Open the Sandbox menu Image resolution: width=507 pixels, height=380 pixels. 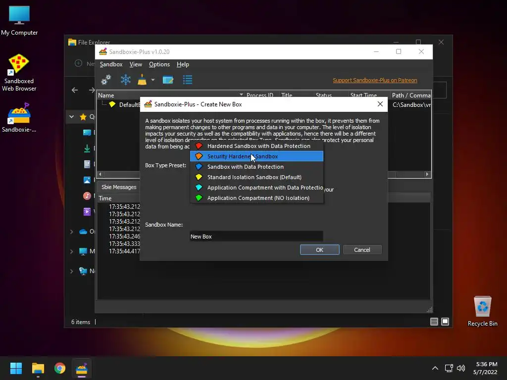point(111,64)
